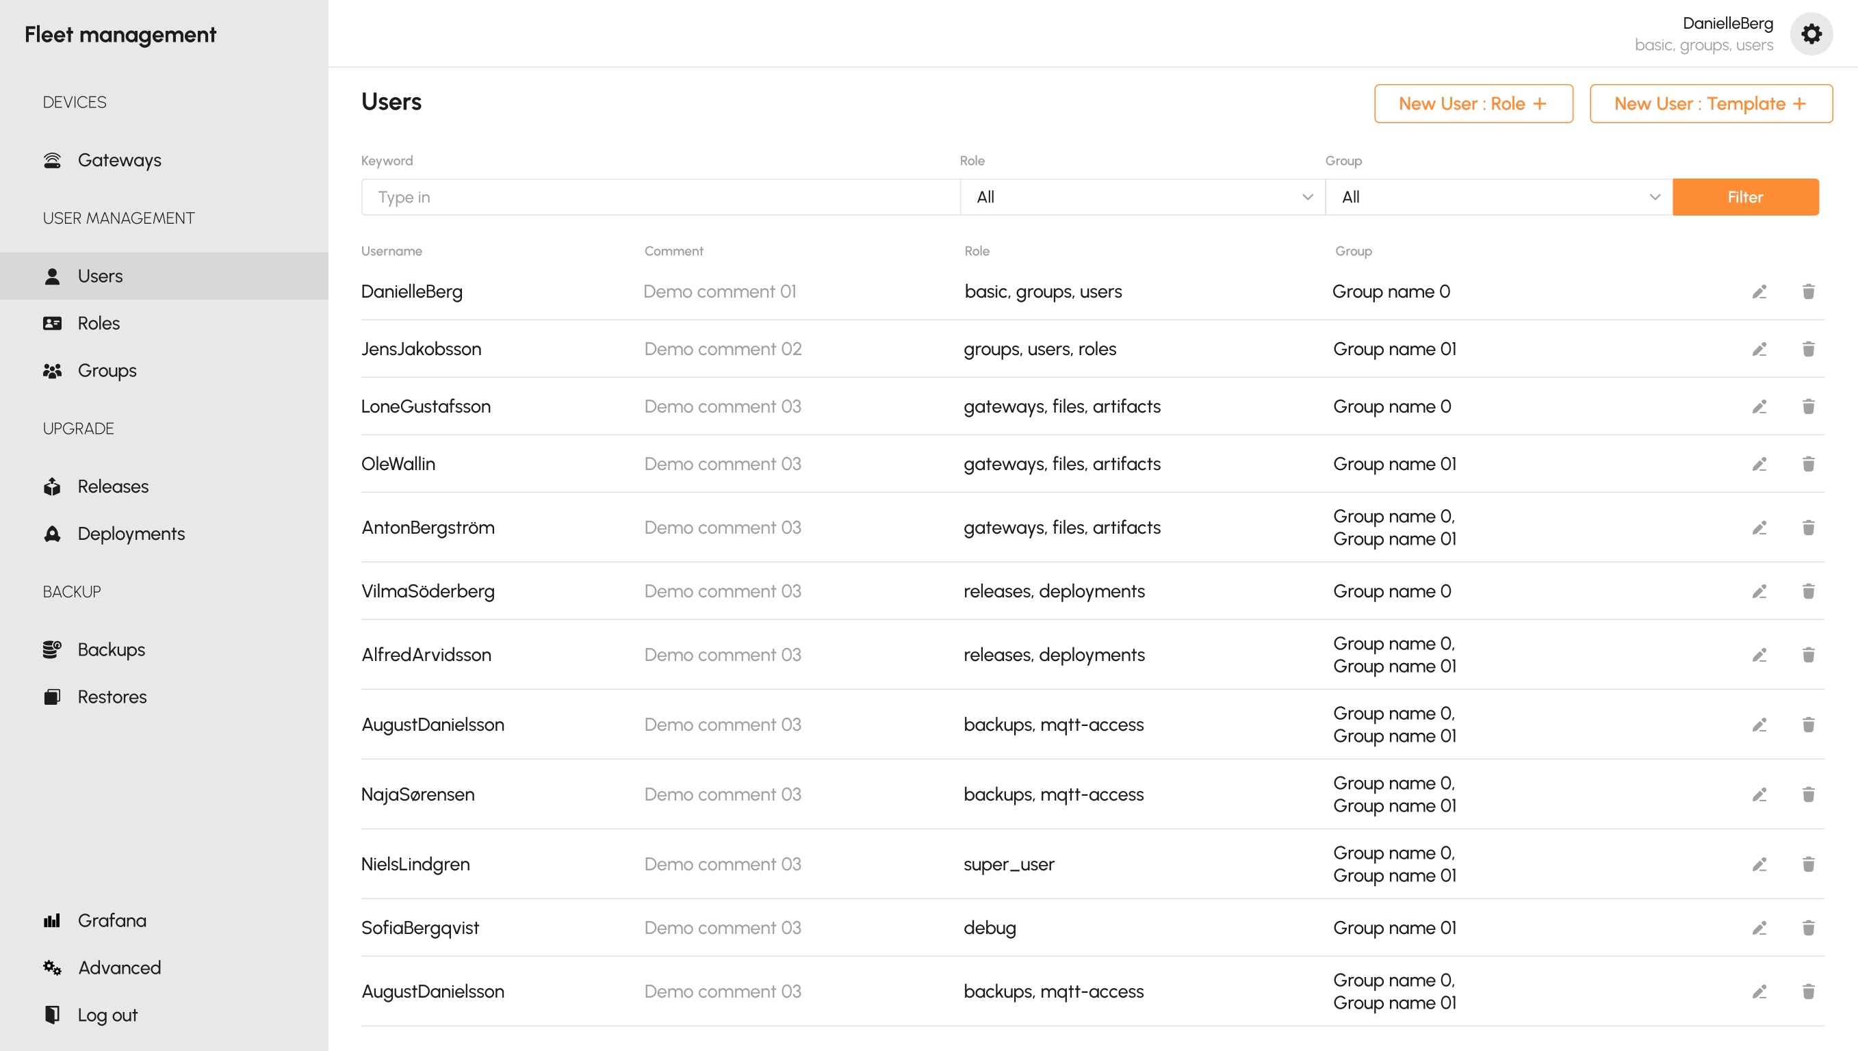Select username OleWallin in table
Viewport: 1858px width, 1051px height.
tap(398, 464)
